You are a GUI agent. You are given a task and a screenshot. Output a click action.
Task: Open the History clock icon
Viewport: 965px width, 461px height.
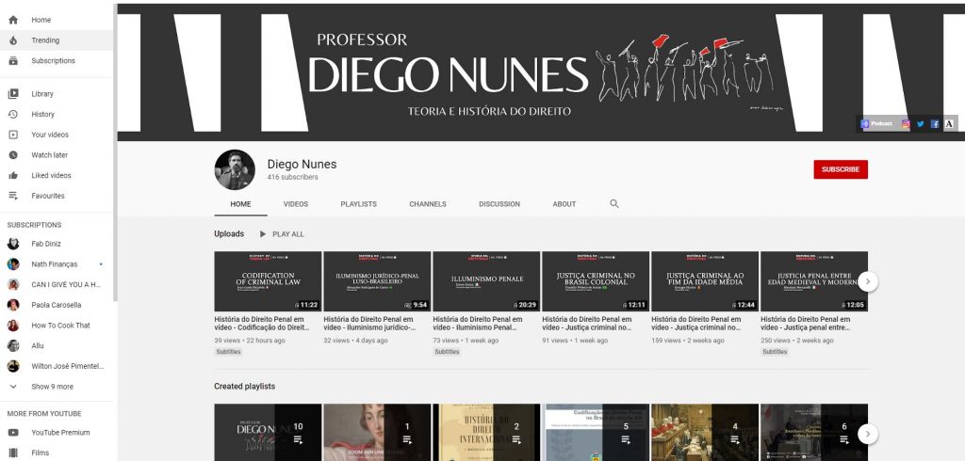[13, 115]
